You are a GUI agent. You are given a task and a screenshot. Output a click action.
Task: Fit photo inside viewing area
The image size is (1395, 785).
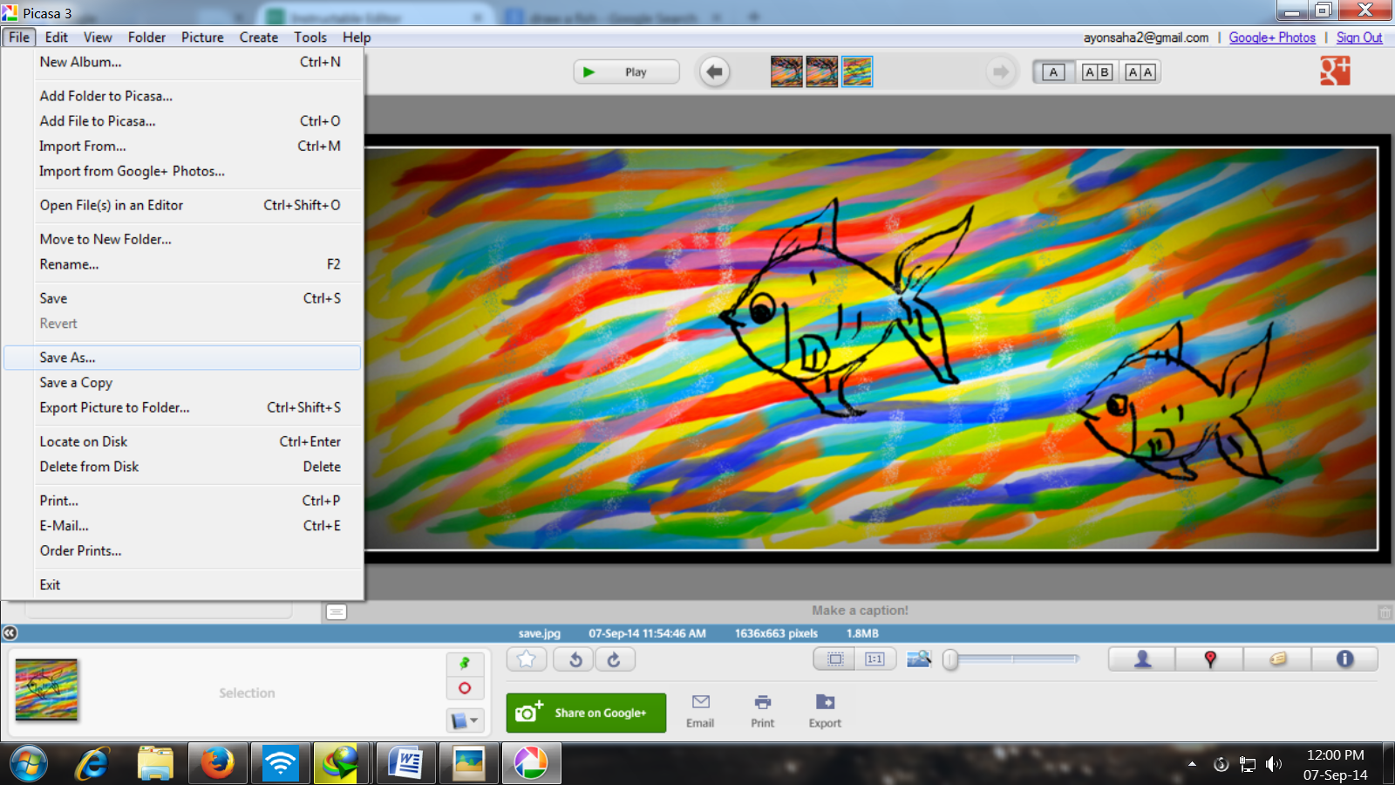coord(835,659)
